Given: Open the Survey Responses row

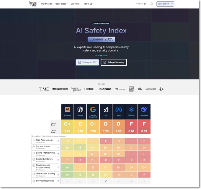Looking at the screenshot, I should (x=46, y=181).
